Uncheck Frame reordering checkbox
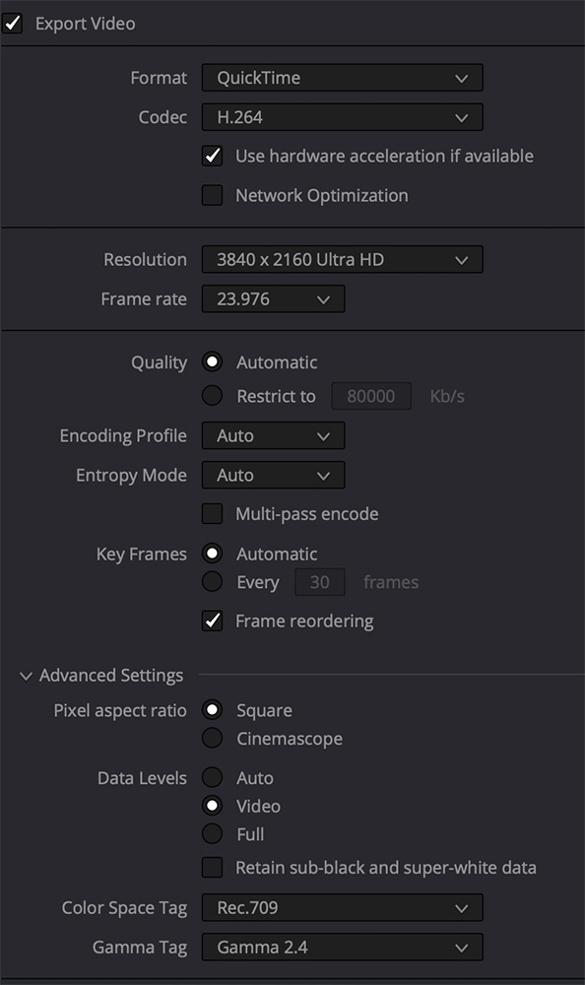The width and height of the screenshot is (585, 985). coord(213,621)
